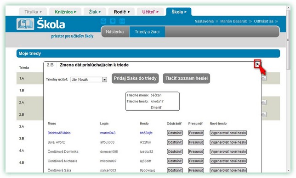Screen dimensions: 296x178
Task: Click the scrollbar down arrow
Action: (288, 170)
